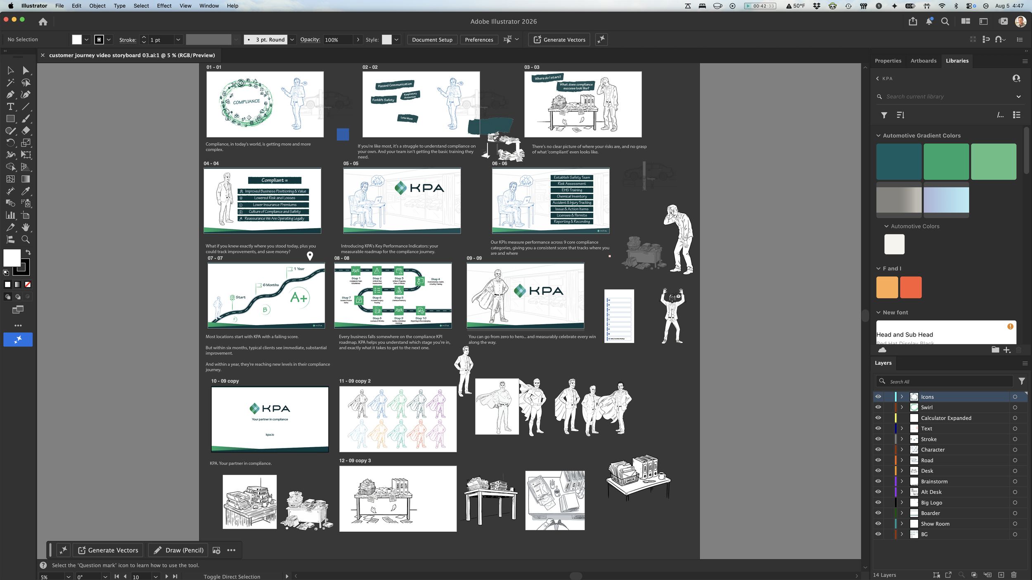The image size is (1032, 580).
Task: Go back from the KPA library
Action: pos(878,78)
